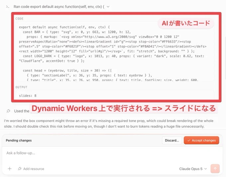Click Add resource
This screenshot has width=226, height=177.
[x=31, y=169]
